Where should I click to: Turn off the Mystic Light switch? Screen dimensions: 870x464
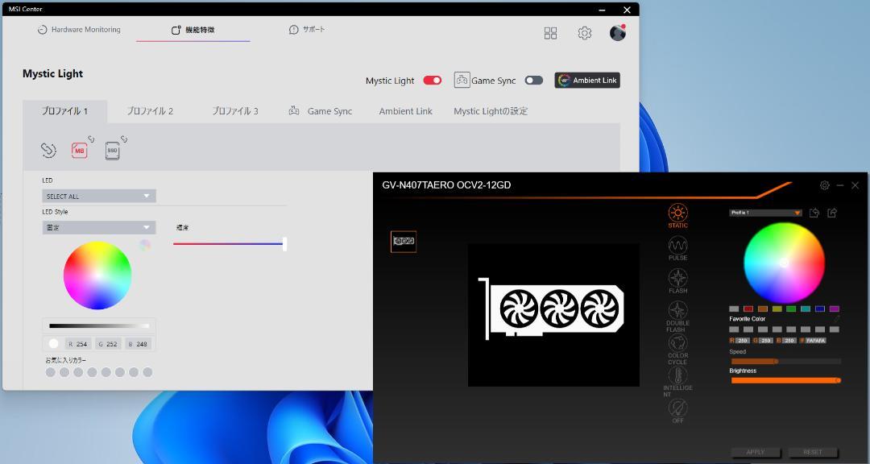[x=433, y=81]
